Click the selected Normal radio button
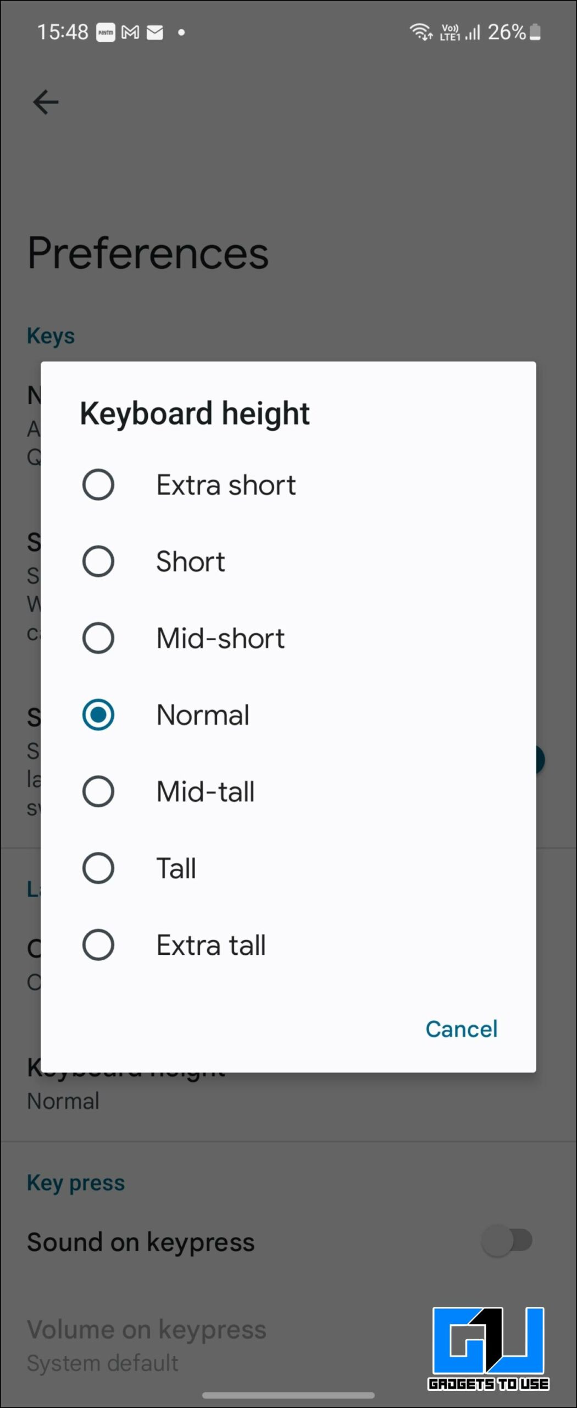Viewport: 577px width, 1408px height. [99, 715]
